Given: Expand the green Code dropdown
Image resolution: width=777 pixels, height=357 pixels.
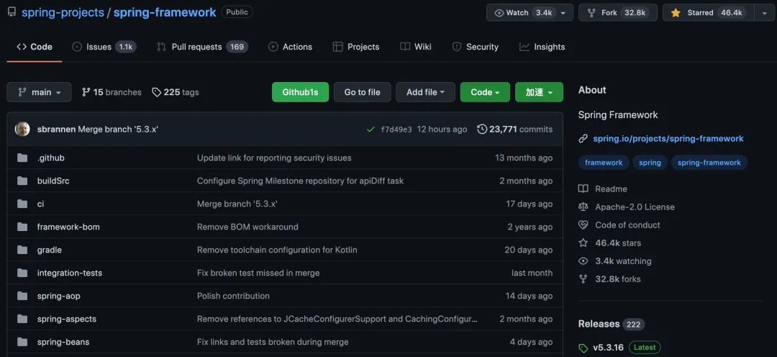Looking at the screenshot, I should [x=485, y=92].
